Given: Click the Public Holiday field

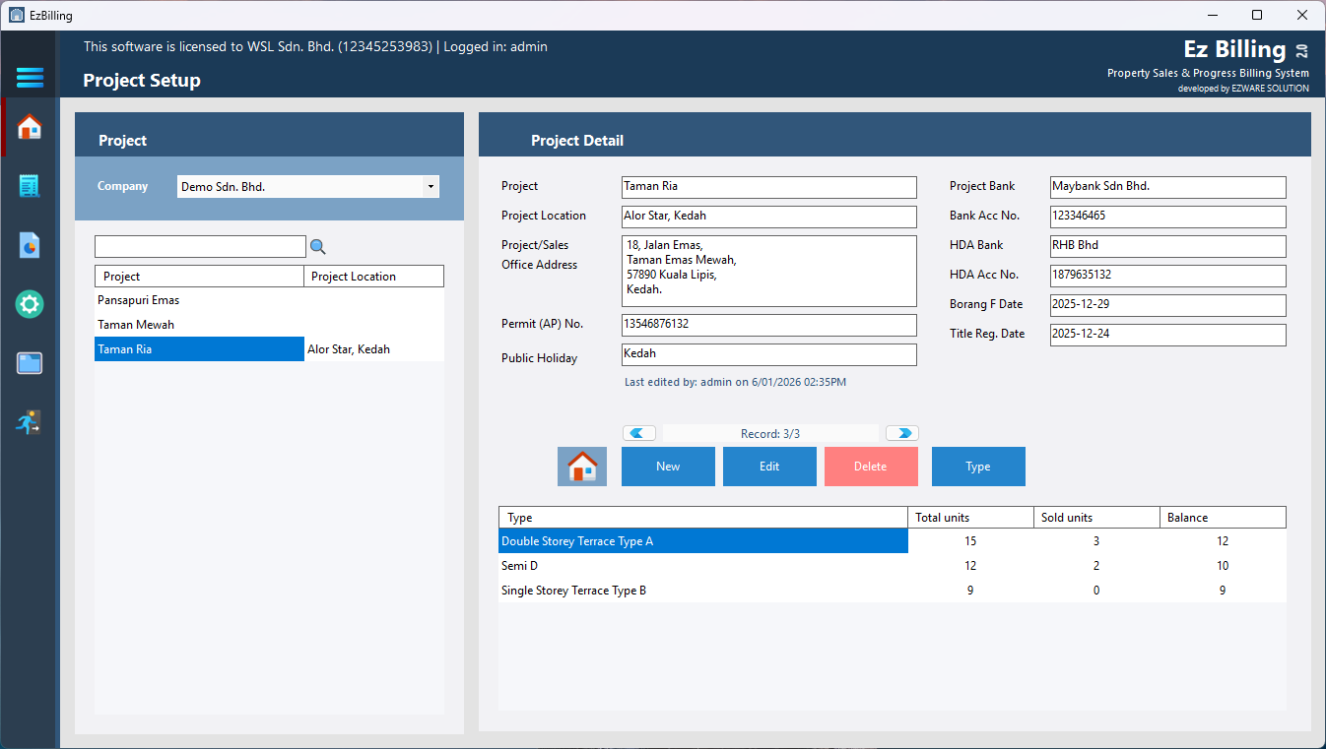Looking at the screenshot, I should tap(769, 354).
